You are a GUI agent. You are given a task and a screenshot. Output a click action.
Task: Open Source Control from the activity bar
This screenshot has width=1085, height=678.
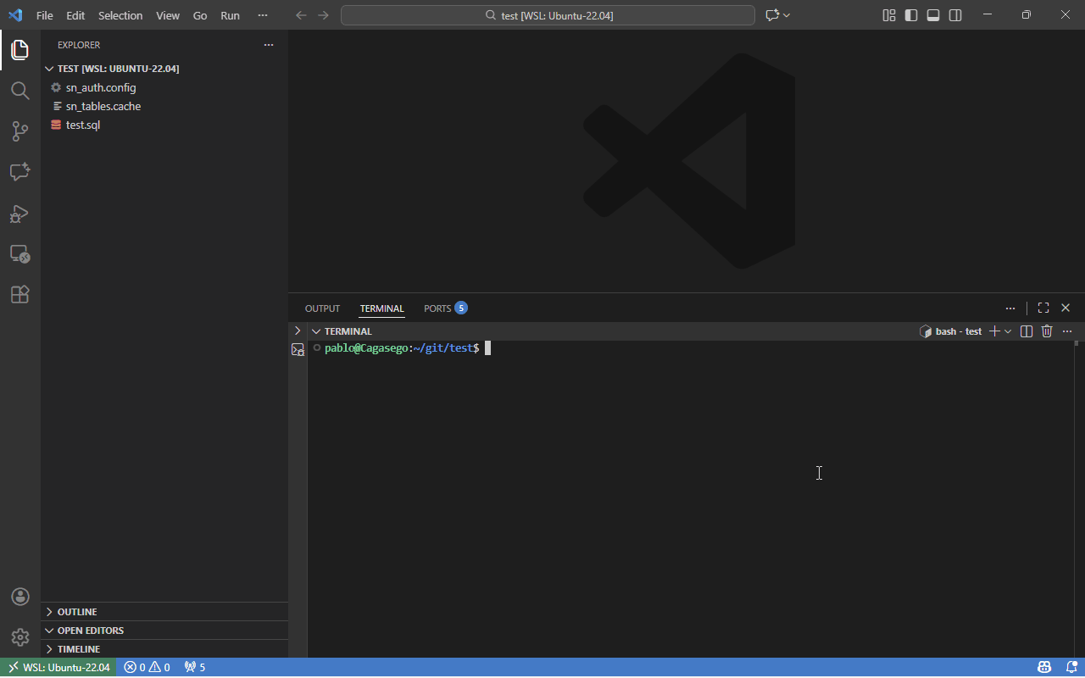pyautogui.click(x=19, y=131)
